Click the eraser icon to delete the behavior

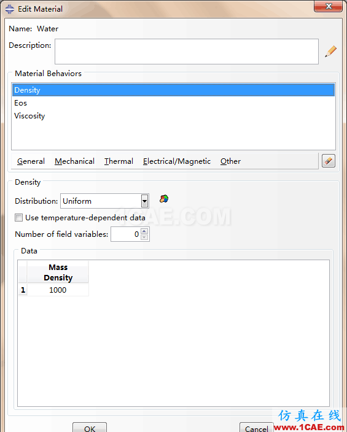pyautogui.click(x=329, y=161)
